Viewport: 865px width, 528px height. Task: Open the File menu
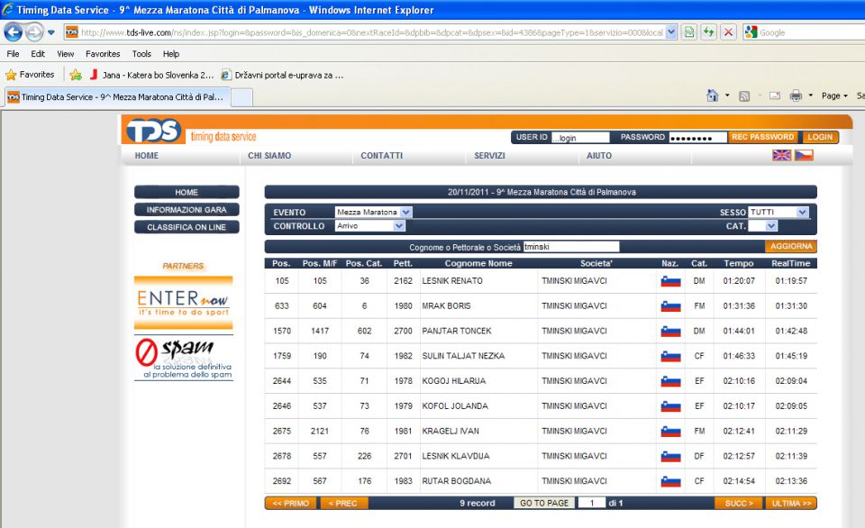(x=13, y=53)
